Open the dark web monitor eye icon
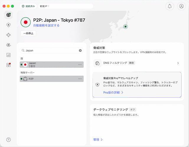The image size is (189, 147). [9, 45]
